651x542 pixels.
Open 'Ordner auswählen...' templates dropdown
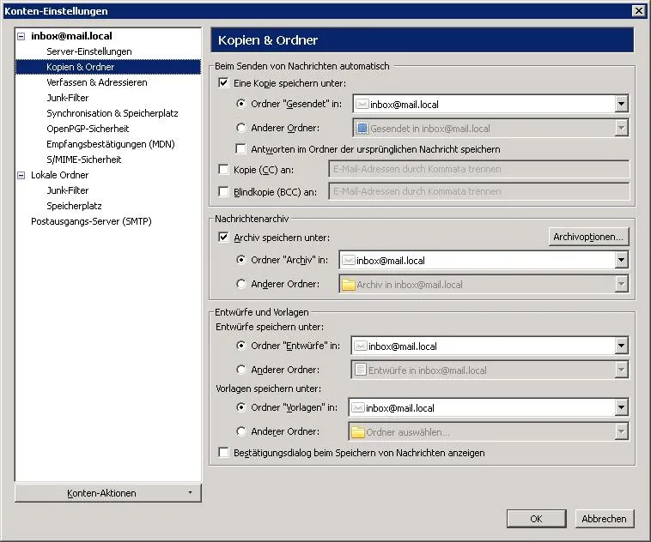(488, 431)
